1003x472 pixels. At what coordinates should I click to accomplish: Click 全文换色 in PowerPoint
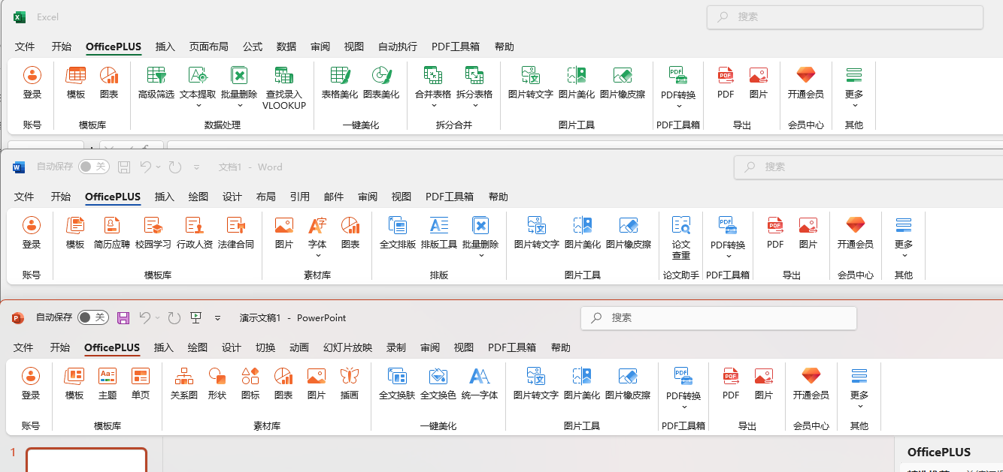point(438,383)
